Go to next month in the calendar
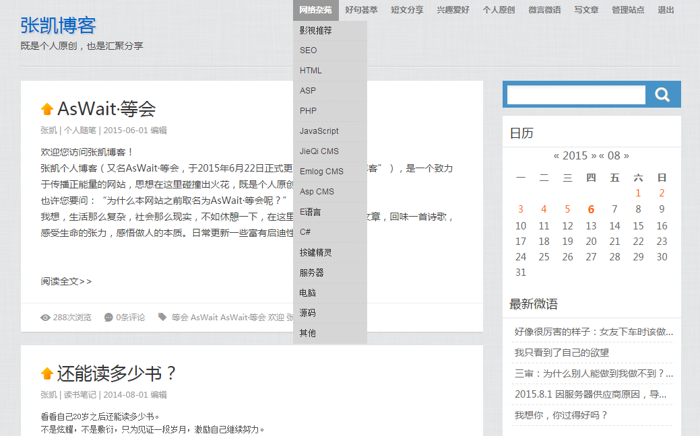The width and height of the screenshot is (700, 436). [x=626, y=156]
